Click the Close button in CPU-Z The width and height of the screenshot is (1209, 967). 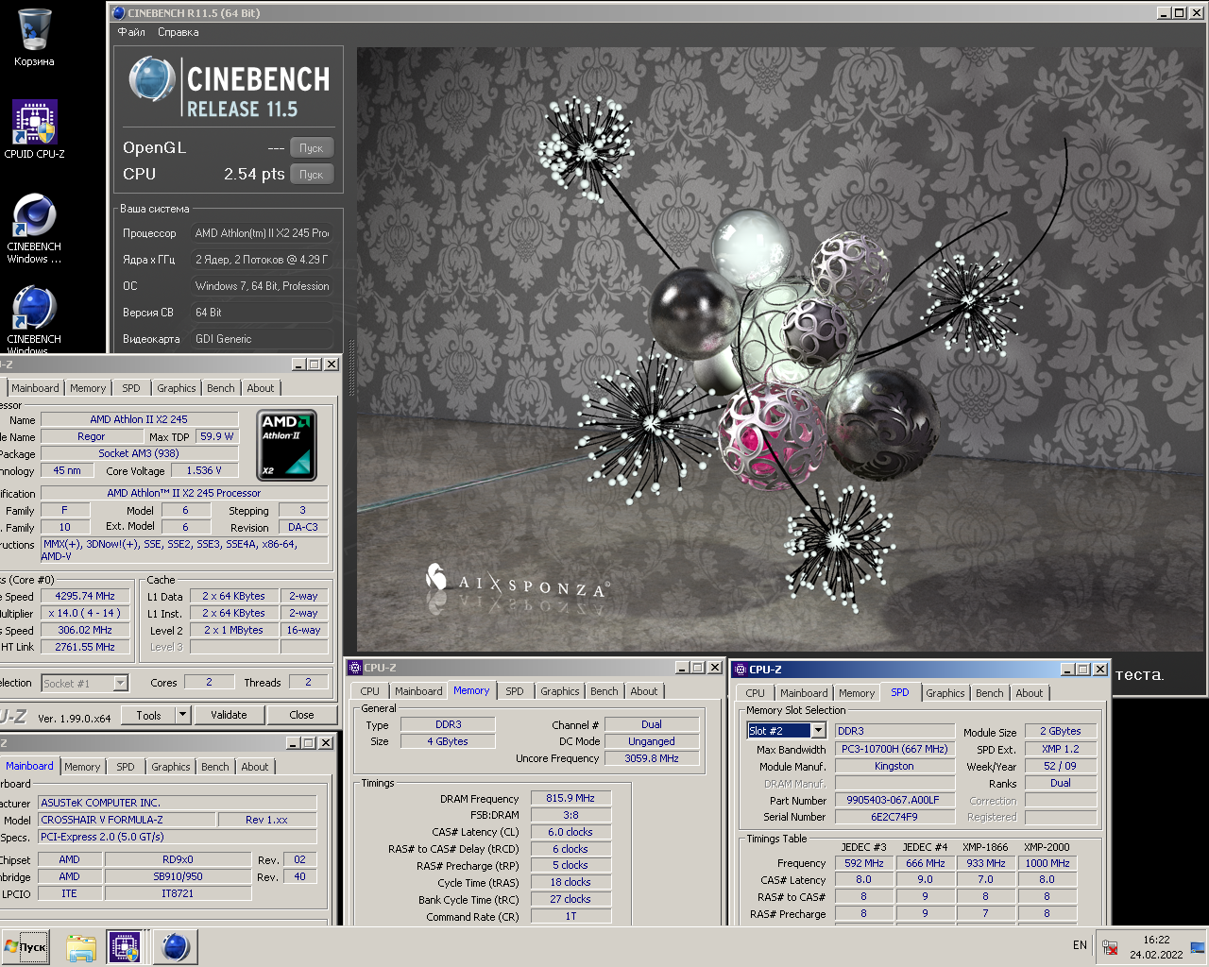[x=301, y=715]
